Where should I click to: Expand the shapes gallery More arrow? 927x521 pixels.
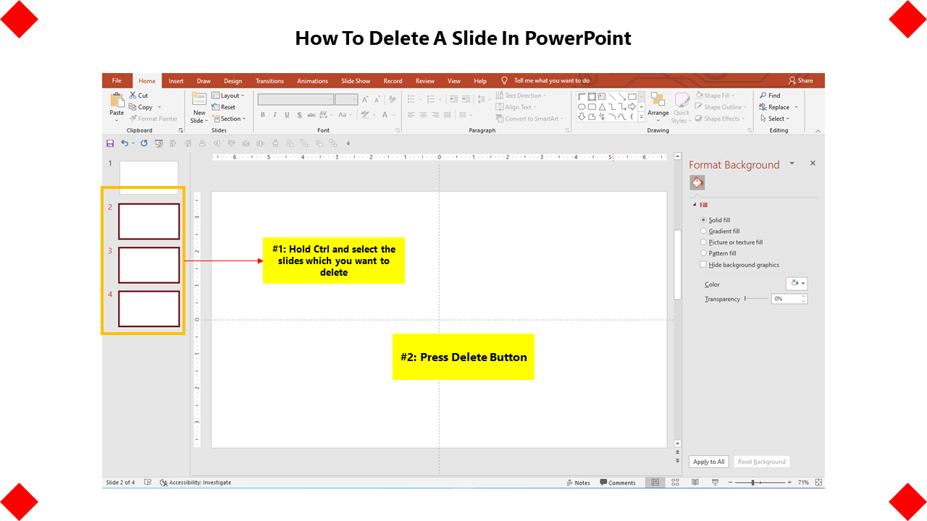click(x=642, y=117)
